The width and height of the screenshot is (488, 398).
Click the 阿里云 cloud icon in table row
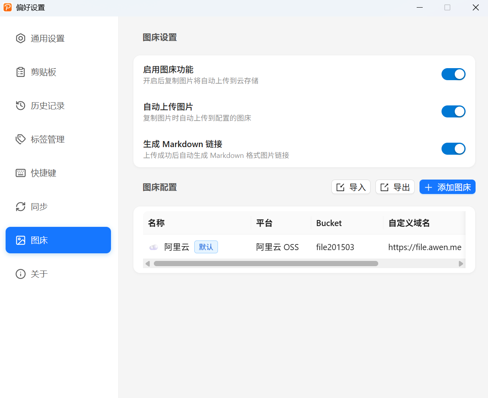[153, 247]
